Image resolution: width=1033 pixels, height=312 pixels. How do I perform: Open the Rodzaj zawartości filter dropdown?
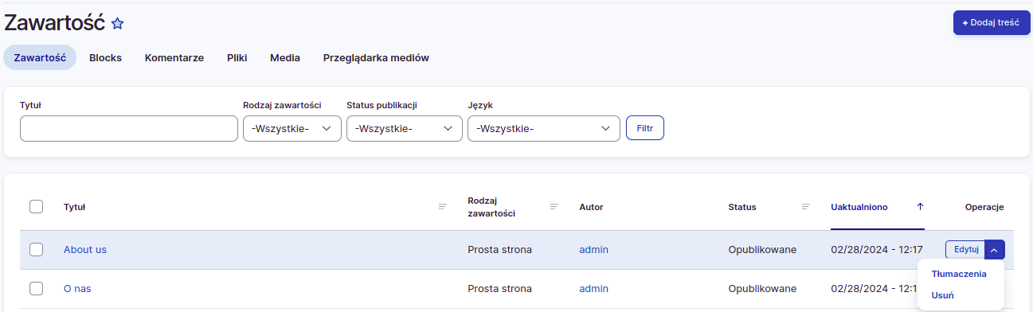tap(292, 129)
